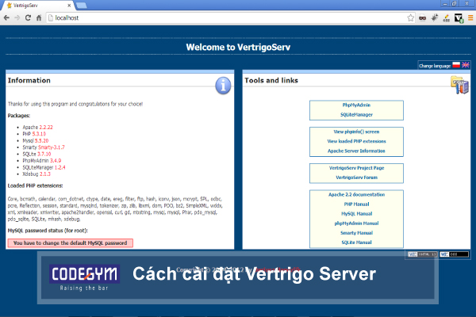Screen dimensions: 476x317
Task: Select the VertrigoServ browser tab
Action: [38, 6]
